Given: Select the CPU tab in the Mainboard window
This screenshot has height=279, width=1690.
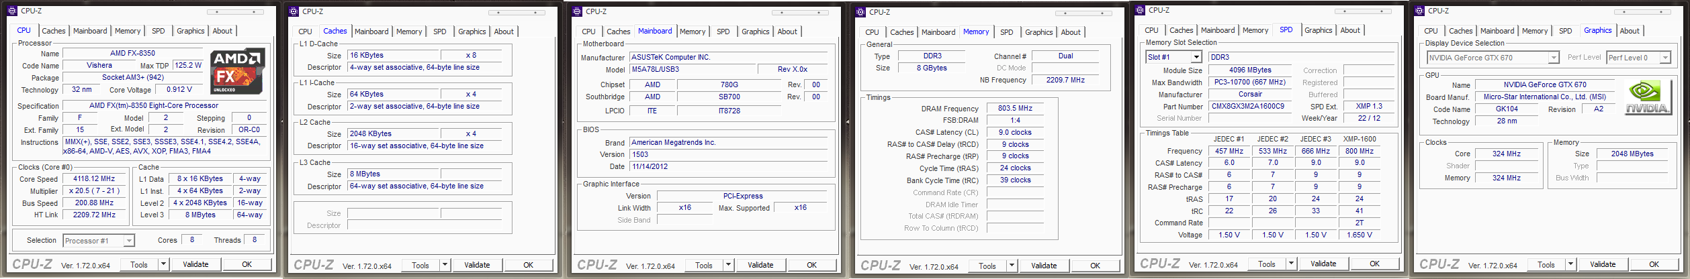Looking at the screenshot, I should (588, 32).
